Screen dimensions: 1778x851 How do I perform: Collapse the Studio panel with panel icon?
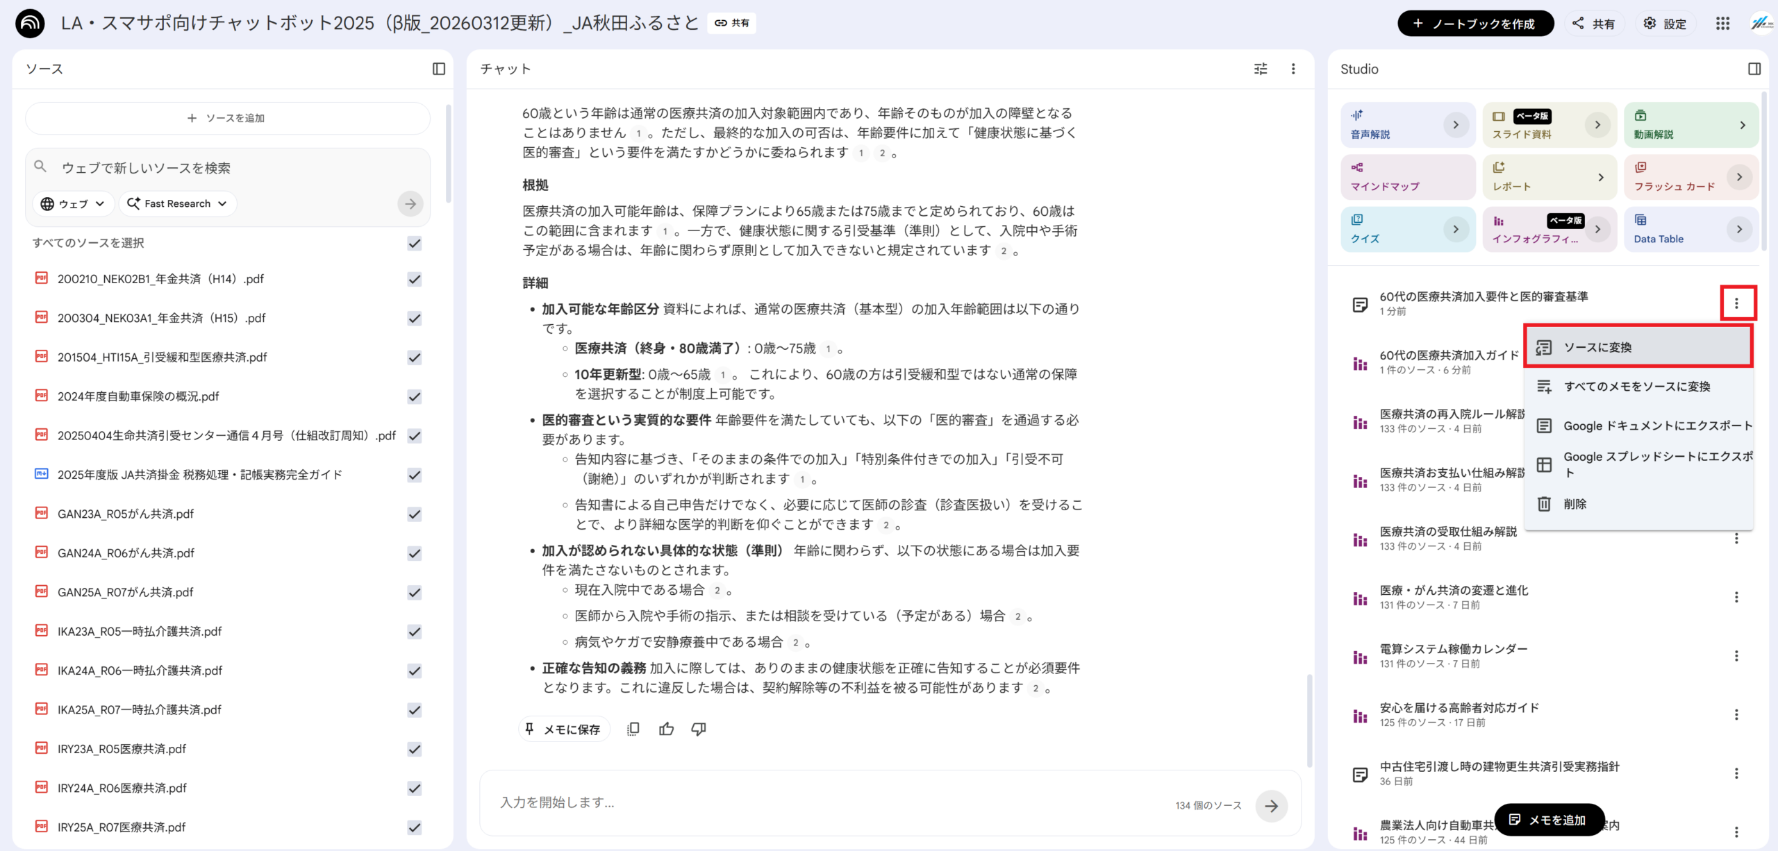(x=1754, y=69)
